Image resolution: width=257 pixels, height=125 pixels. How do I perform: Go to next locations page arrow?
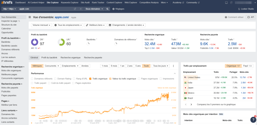(191, 104)
